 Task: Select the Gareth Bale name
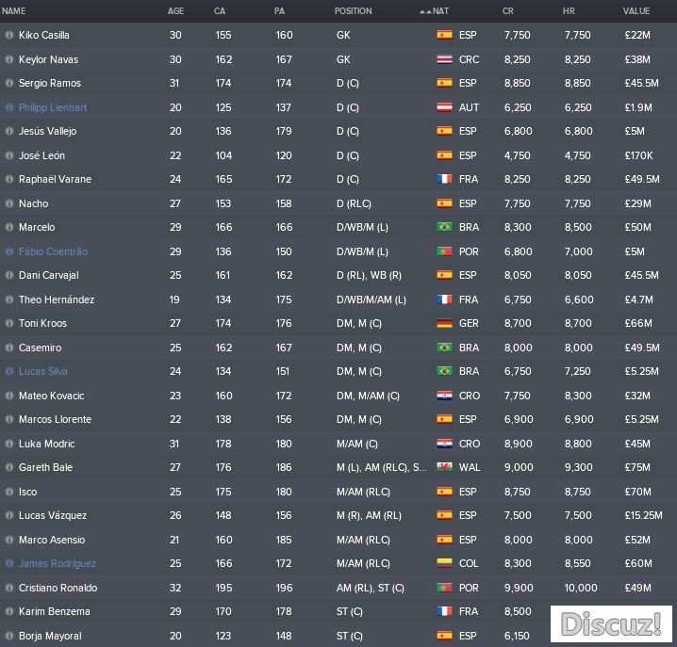coord(45,467)
